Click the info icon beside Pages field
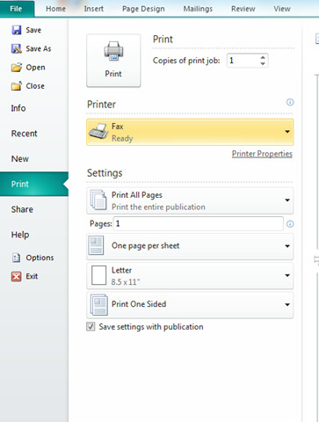The image size is (319, 422). coord(290,224)
